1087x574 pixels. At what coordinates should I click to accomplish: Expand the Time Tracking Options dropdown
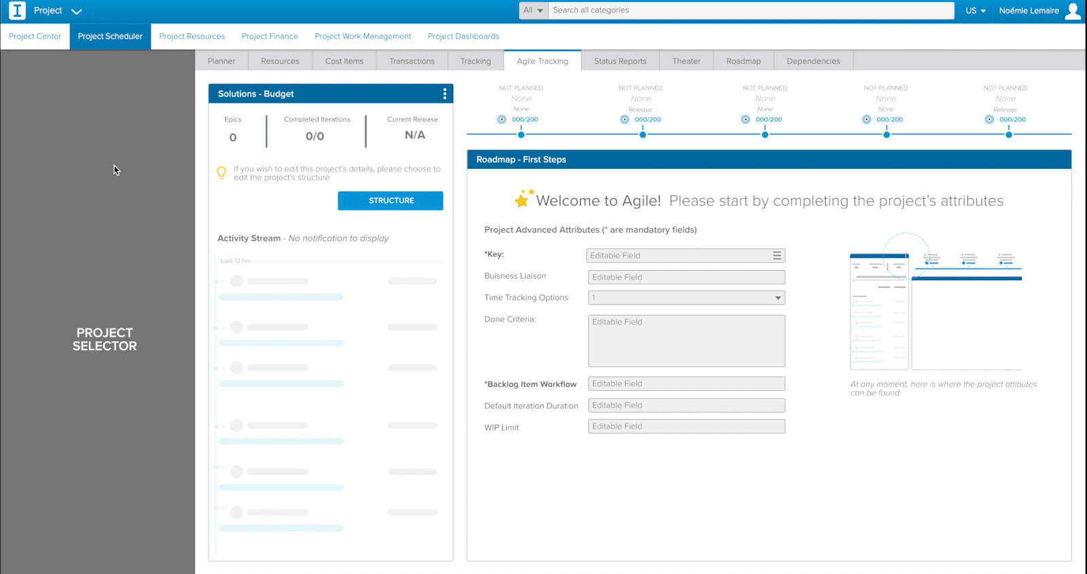[x=777, y=298]
